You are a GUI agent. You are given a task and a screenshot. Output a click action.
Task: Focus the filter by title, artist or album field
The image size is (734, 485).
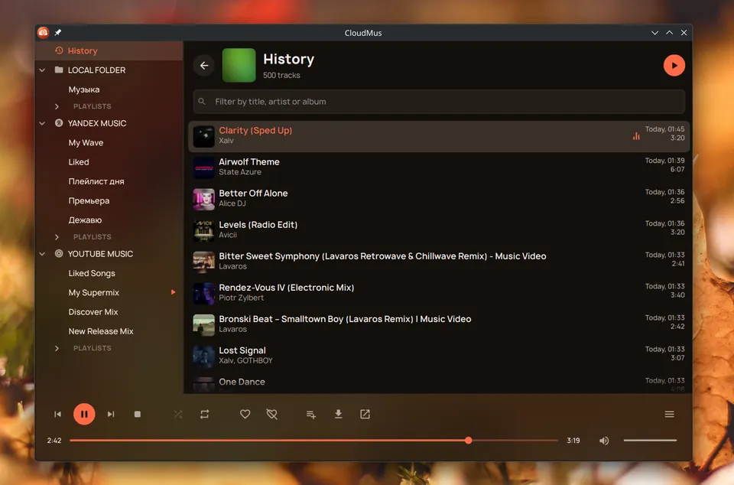(x=439, y=102)
